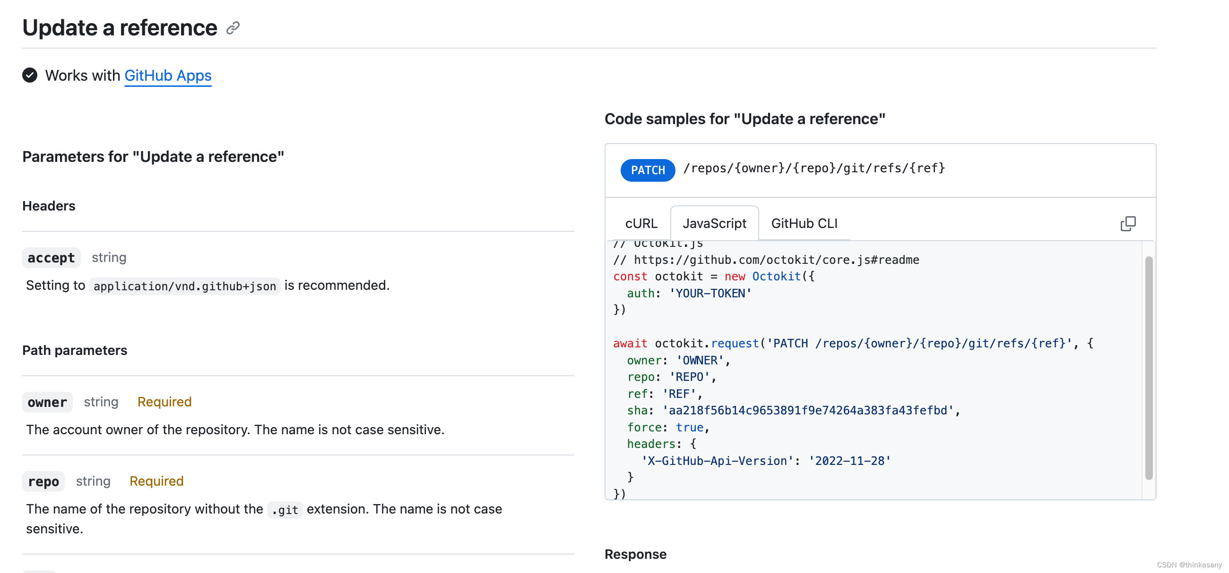Click the owner parameter label
This screenshot has height=573, width=1229.
coord(47,402)
